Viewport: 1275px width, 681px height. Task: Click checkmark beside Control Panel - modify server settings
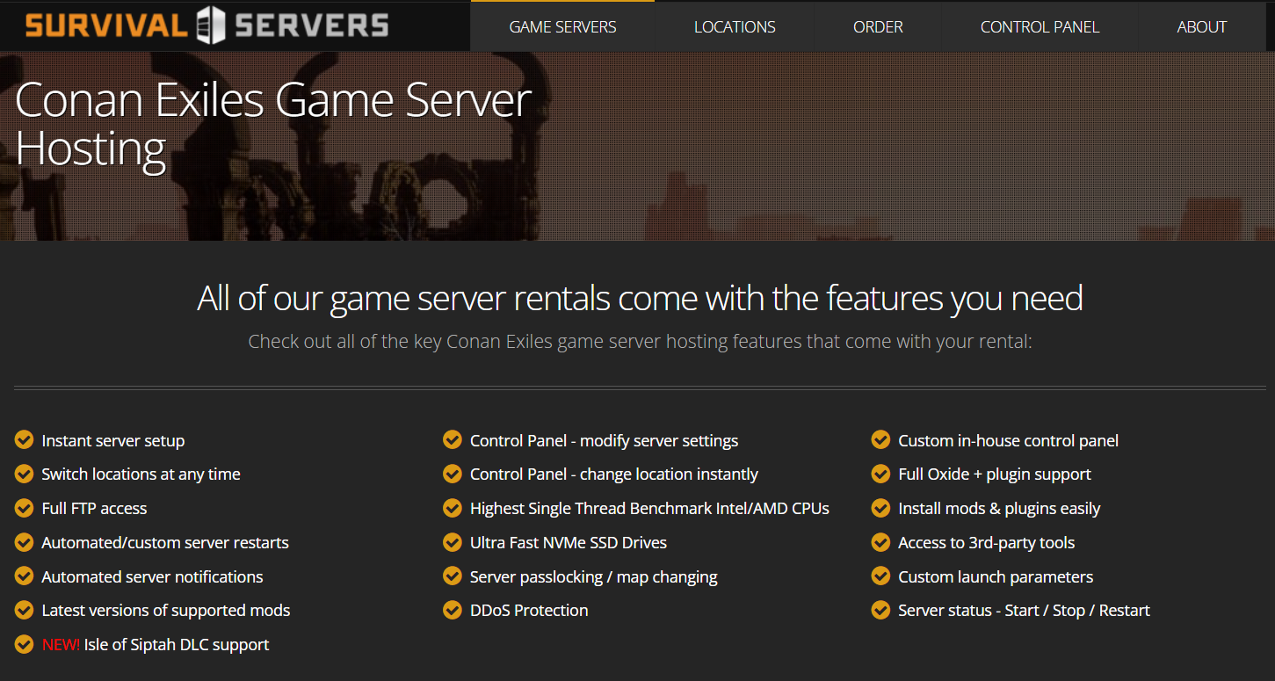(453, 439)
